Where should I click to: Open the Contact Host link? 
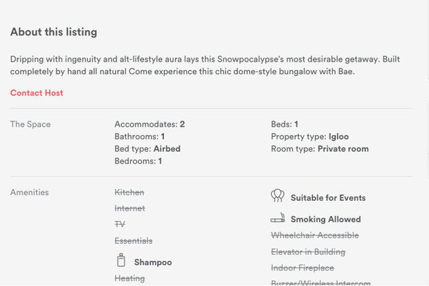click(x=37, y=93)
